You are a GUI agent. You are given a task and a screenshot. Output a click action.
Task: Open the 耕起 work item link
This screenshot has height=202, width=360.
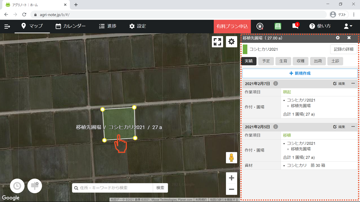pyautogui.click(x=287, y=92)
